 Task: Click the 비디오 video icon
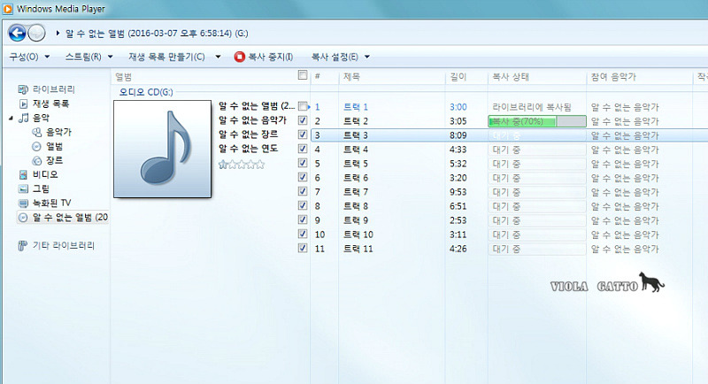pyautogui.click(x=23, y=174)
